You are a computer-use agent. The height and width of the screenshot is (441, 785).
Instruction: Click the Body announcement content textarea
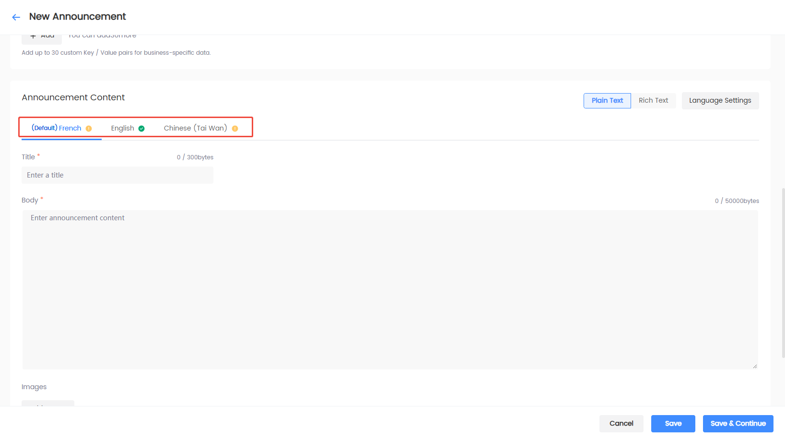click(x=390, y=290)
